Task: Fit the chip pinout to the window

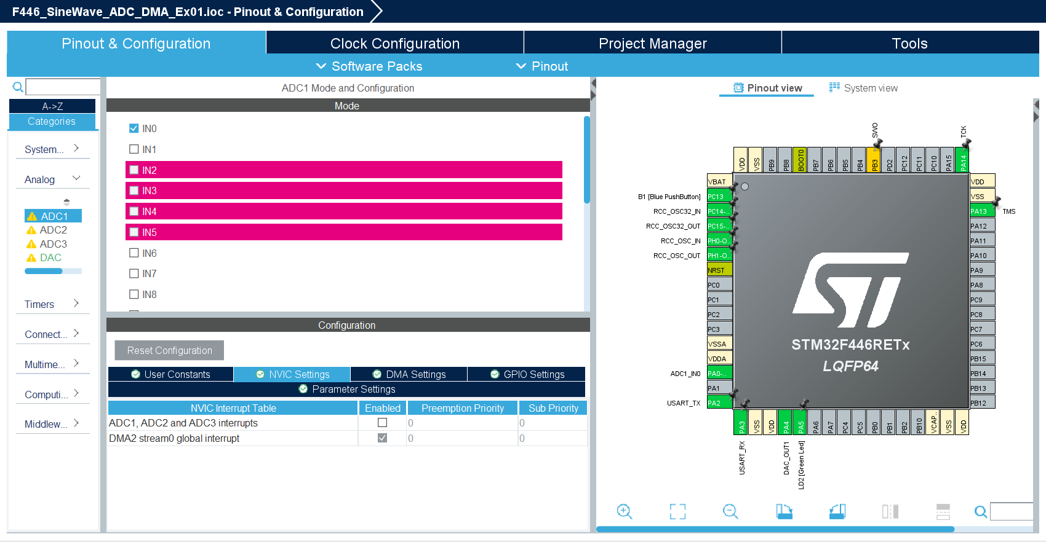Action: click(677, 511)
